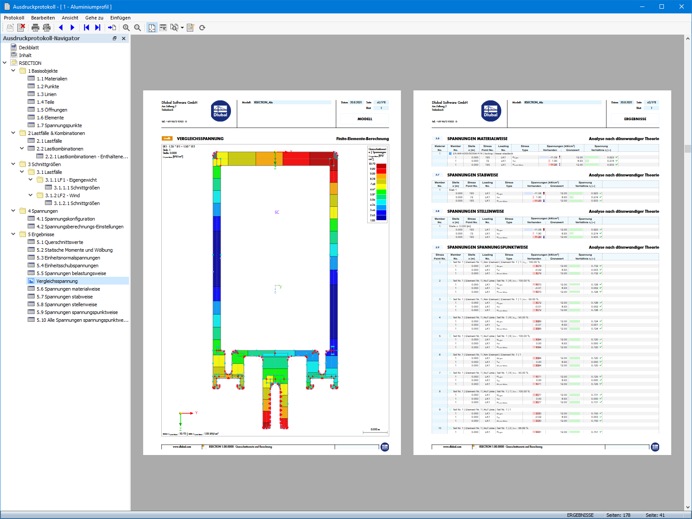Collapse the 5 Ergebnisse folder
This screenshot has height=519, width=692.
click(x=13, y=234)
